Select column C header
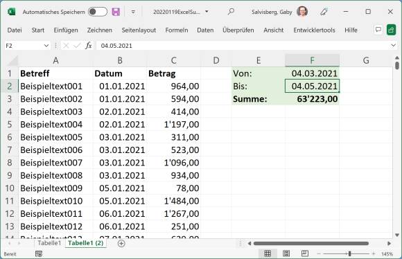The height and width of the screenshot is (259, 402). [x=173, y=60]
